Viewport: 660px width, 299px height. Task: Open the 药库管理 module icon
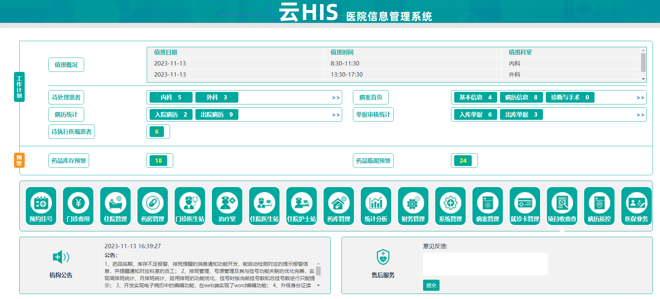[x=339, y=206]
